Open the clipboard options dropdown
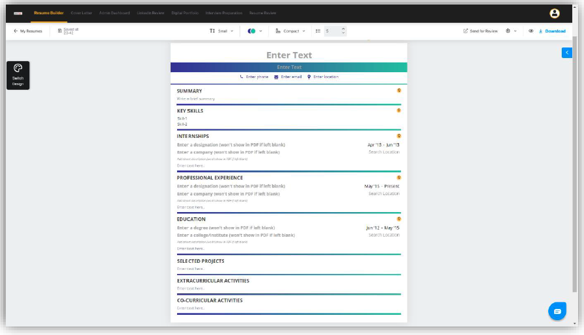This screenshot has height=335, width=584. (x=511, y=31)
